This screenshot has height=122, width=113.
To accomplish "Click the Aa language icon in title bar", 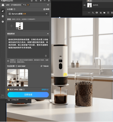I will [36, 1].
